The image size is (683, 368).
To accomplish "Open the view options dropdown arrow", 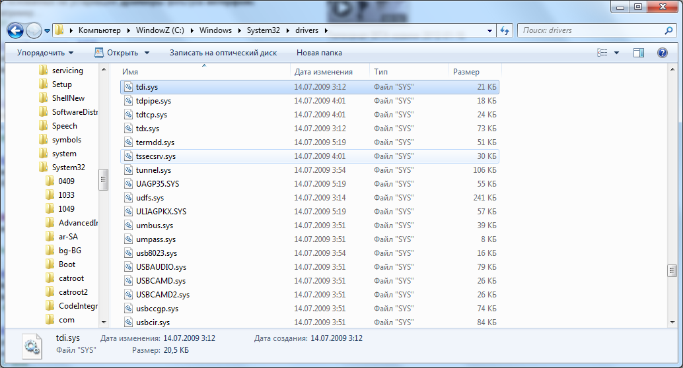I will tap(616, 53).
